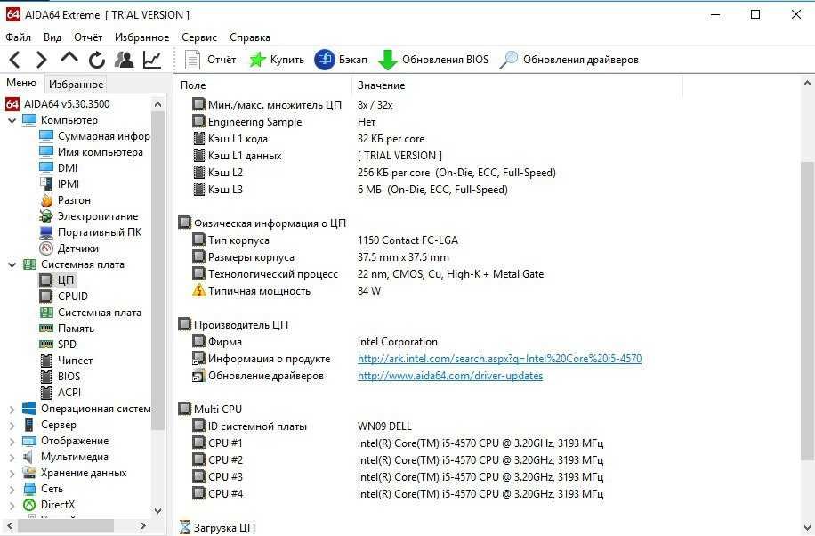The width and height of the screenshot is (815, 536).
Task: Select Суммарная информация in the tree
Action: point(94,136)
